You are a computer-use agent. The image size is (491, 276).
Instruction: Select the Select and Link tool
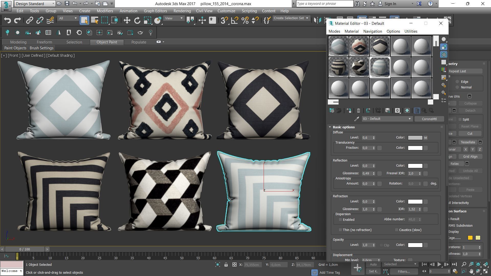coord(29,20)
